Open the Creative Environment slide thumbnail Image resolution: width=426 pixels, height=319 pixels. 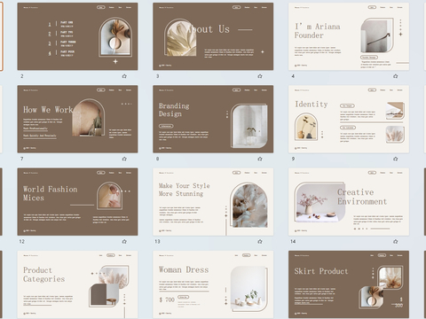click(349, 202)
